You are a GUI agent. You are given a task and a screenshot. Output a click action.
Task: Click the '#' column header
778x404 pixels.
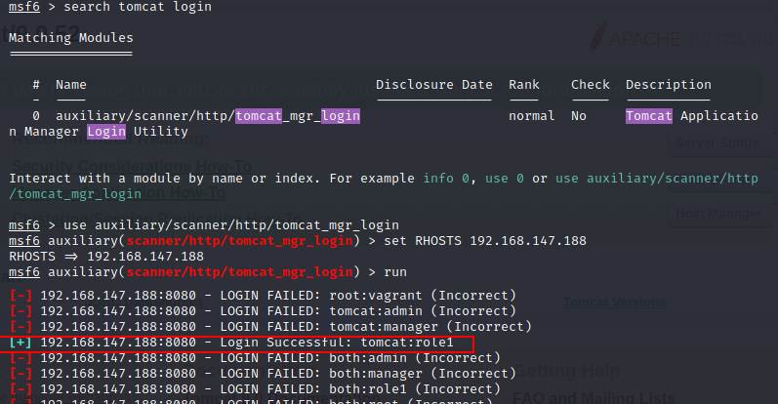(36, 85)
